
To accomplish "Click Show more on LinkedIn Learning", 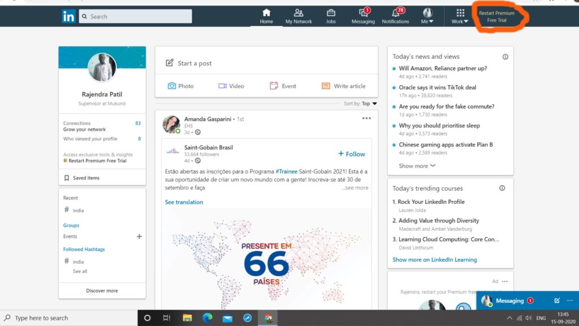I will pos(435,259).
